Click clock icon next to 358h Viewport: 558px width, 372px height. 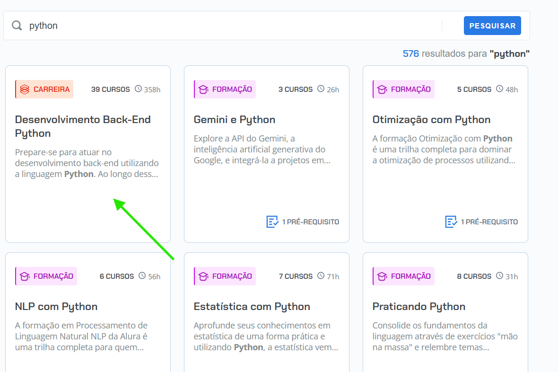click(x=139, y=89)
